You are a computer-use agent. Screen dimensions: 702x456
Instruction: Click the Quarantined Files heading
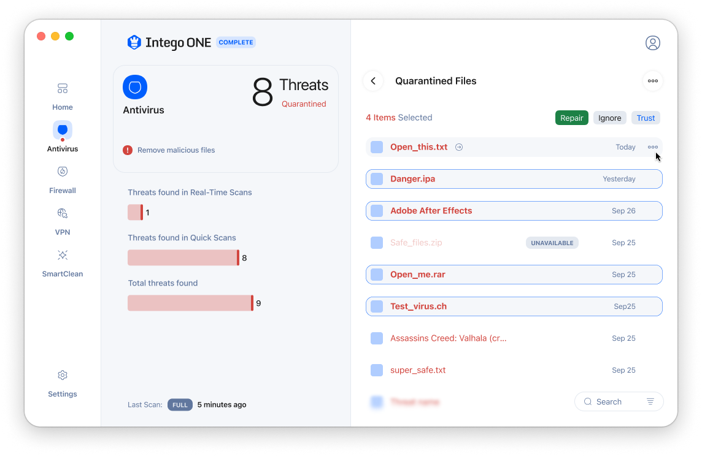436,81
